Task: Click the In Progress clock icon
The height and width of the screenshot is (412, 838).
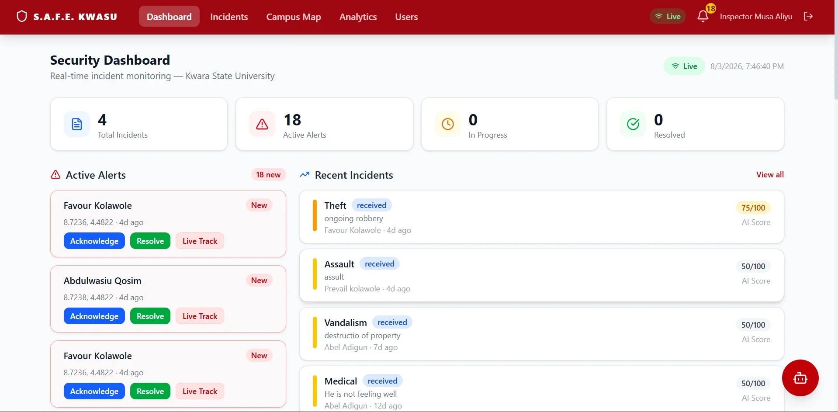Action: pos(448,124)
